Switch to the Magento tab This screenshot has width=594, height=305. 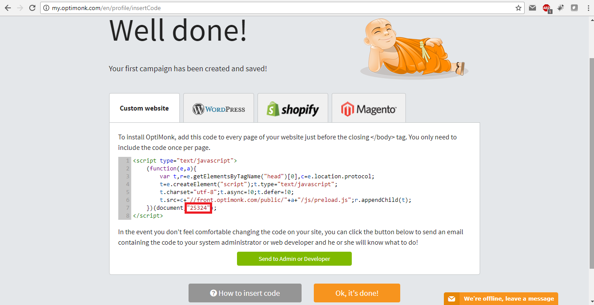(x=369, y=108)
